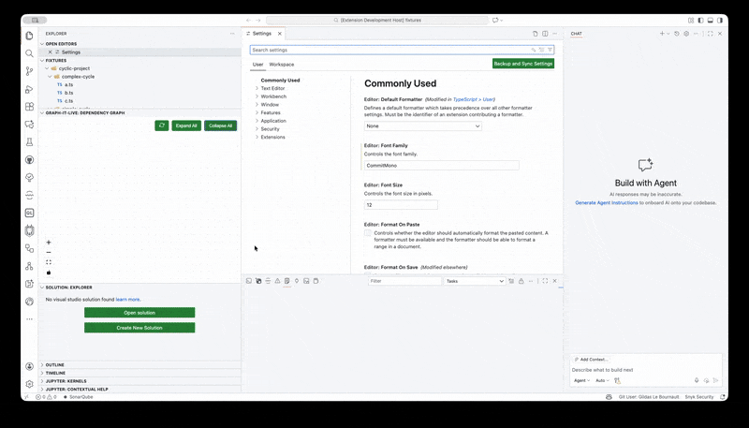
Task: Clear settings search input icon
Action: (541, 50)
